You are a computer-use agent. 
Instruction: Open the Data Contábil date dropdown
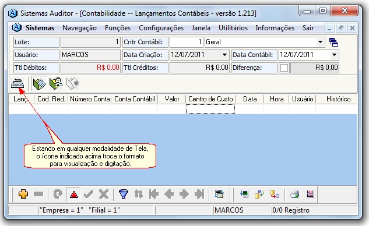pyautogui.click(x=334, y=55)
